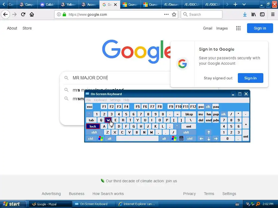Switch to the /E:/Docum tab
278x208 pixels.
(172, 5)
